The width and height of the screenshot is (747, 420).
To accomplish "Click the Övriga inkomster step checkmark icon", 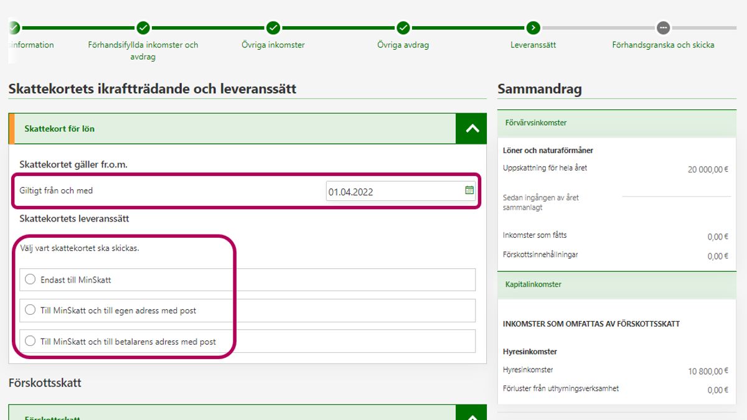I will point(273,28).
